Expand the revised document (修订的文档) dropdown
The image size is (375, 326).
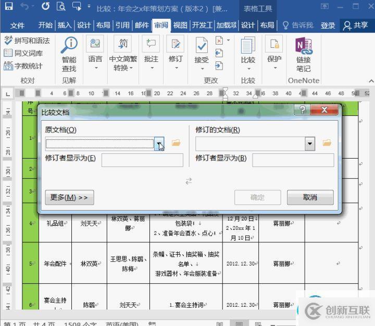pos(310,144)
